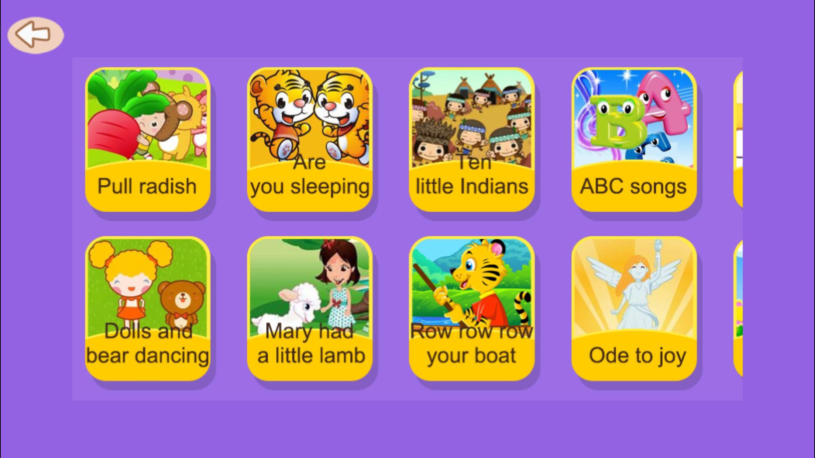This screenshot has width=815, height=458.
Task: Tap the partially visible top-row tile
Action: (x=738, y=139)
